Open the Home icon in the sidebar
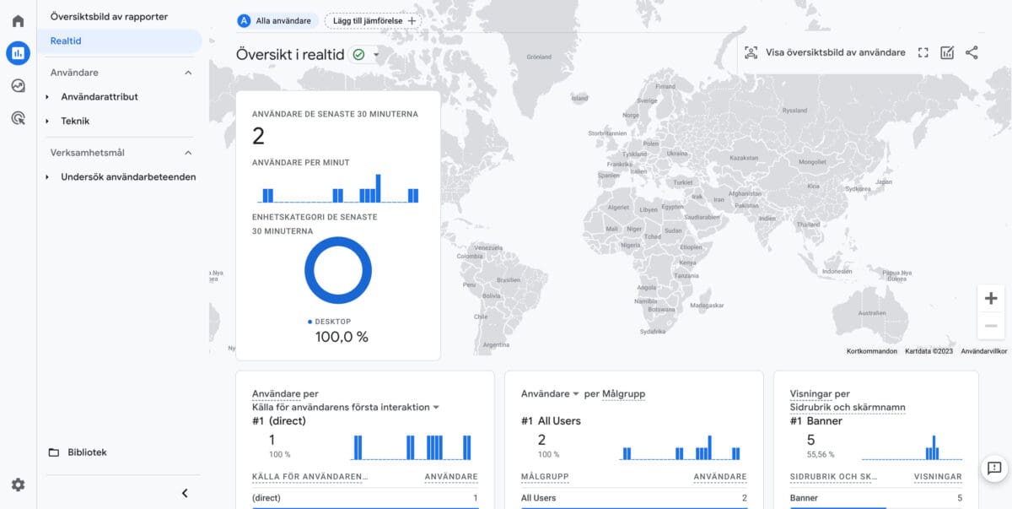The image size is (1012, 509). point(18,20)
